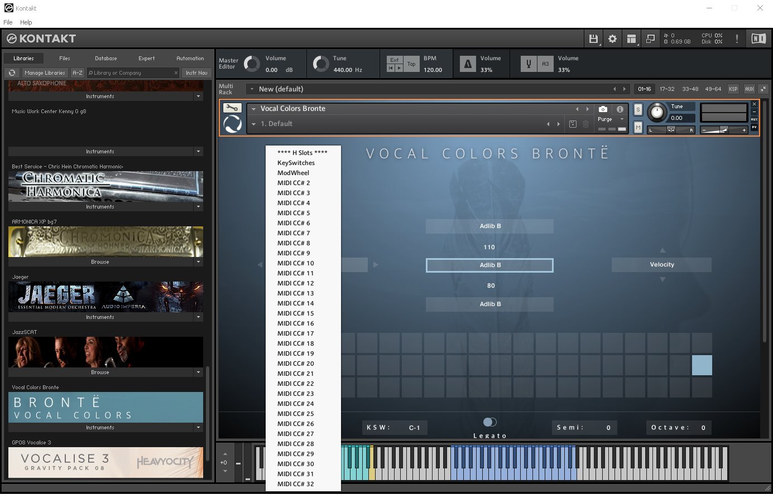Toggle the Legato switch
The image size is (773, 494).
[489, 422]
